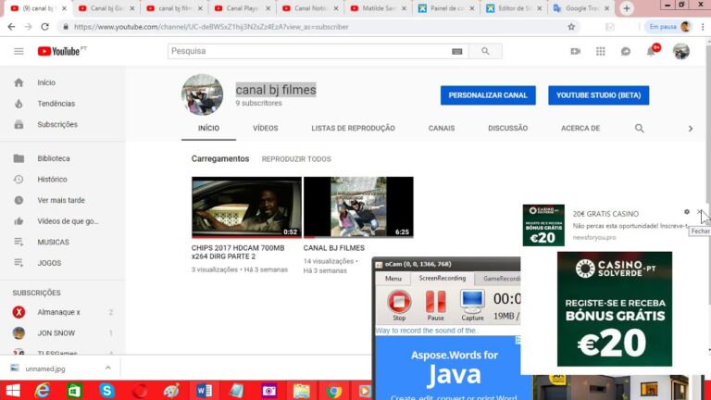This screenshot has height=400, width=711.
Task: Open the CHIPS 2017 video thumbnail
Action: click(246, 207)
